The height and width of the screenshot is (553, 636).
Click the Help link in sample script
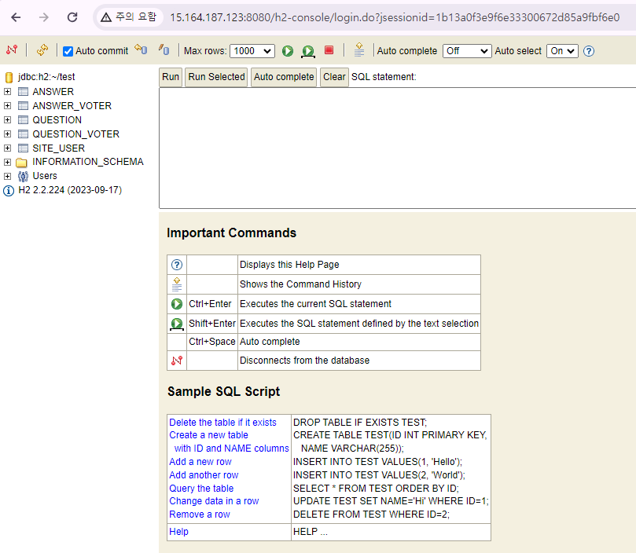(178, 532)
